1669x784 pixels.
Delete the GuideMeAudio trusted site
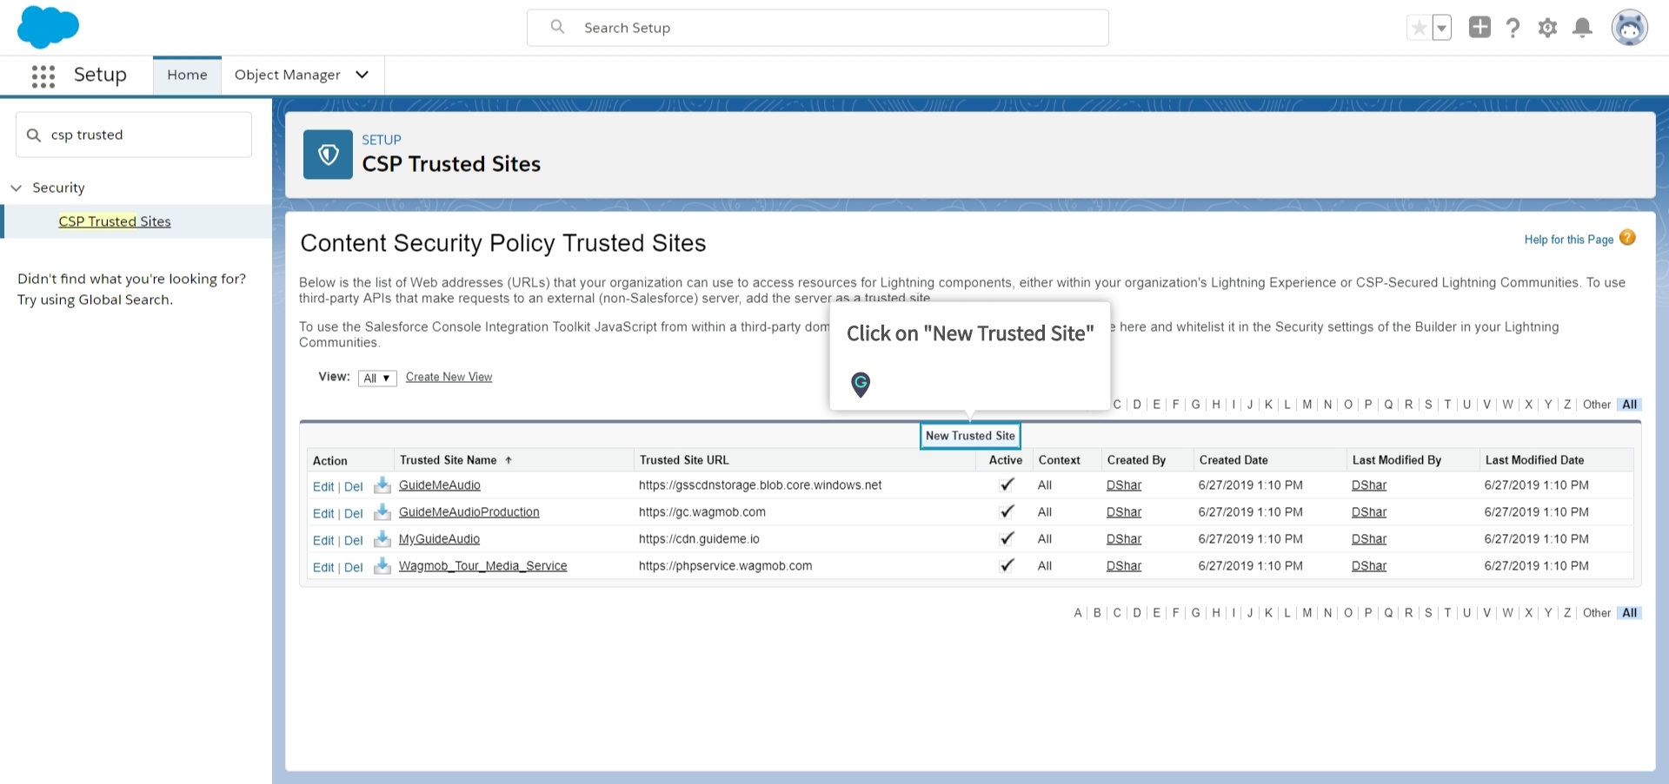coord(353,486)
